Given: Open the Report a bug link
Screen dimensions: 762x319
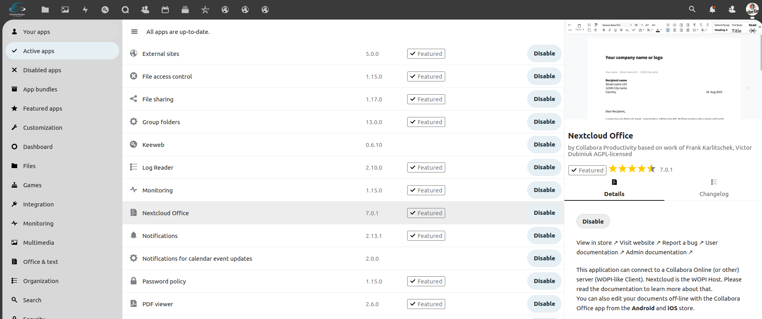Looking at the screenshot, I should click(x=683, y=243).
